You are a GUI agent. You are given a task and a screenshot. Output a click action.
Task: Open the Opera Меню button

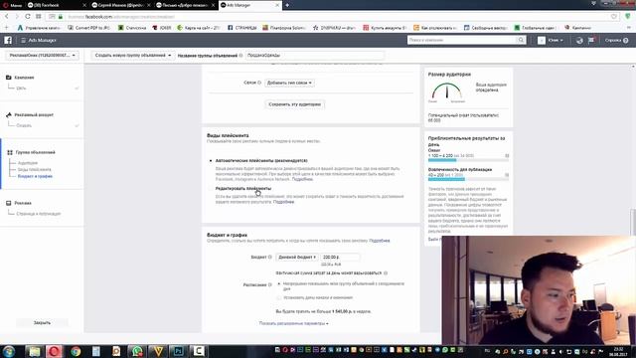pos(12,5)
